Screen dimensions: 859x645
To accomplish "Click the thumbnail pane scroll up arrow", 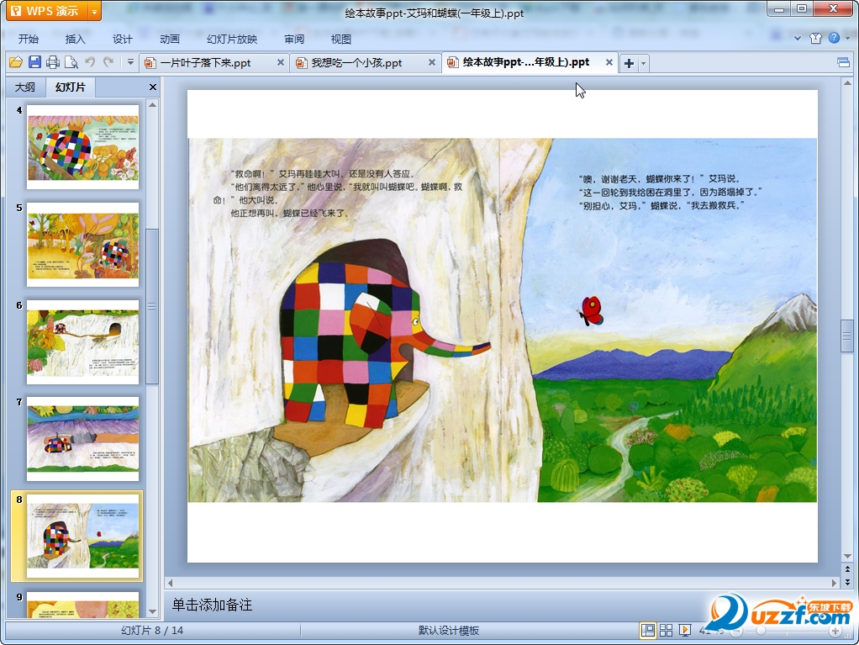I will click(x=153, y=105).
